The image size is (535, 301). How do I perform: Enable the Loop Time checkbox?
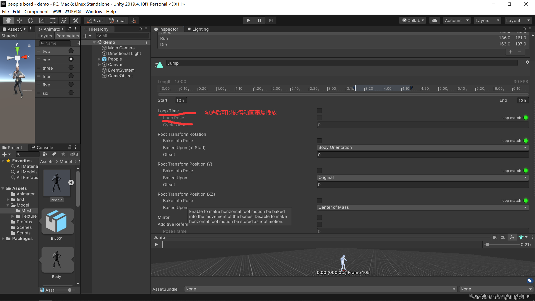319,111
